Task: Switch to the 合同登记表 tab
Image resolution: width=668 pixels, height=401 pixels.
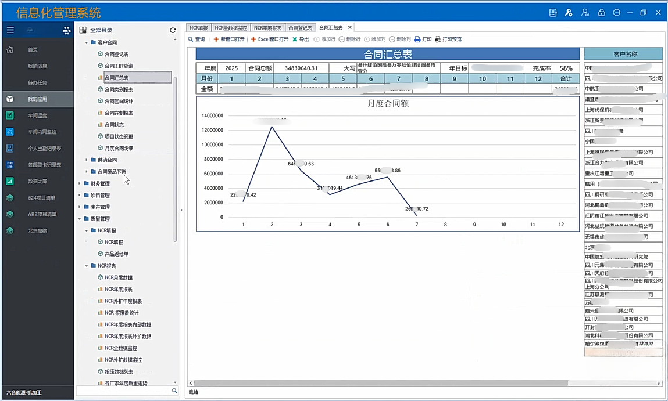Action: 300,28
